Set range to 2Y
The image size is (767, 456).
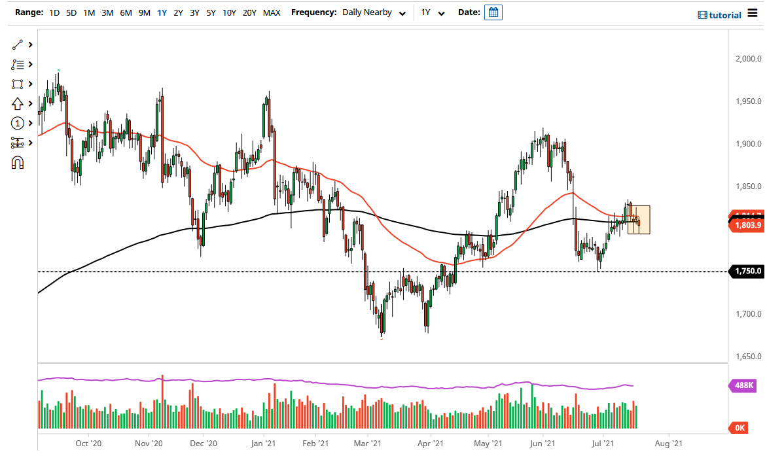179,12
